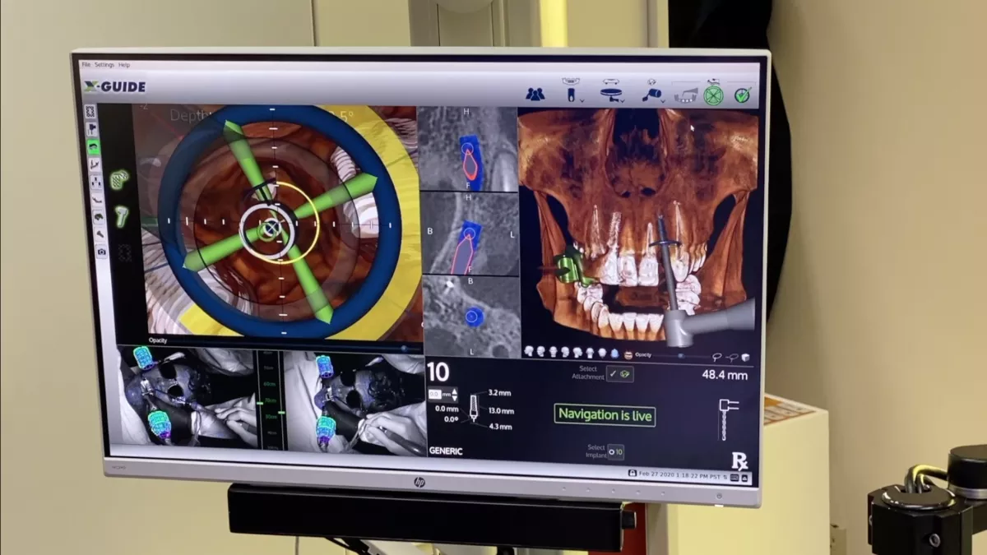Viewport: 987px width, 555px height.
Task: Click the grayed jaw tracker toolbar icon
Action: (685, 94)
